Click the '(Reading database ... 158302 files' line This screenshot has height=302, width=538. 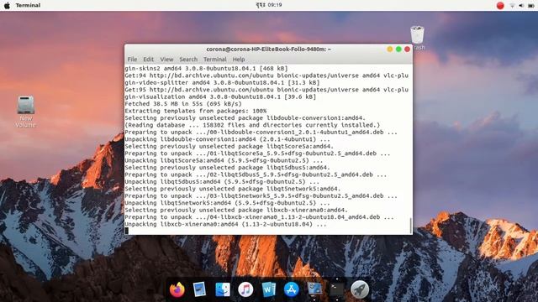pos(252,125)
